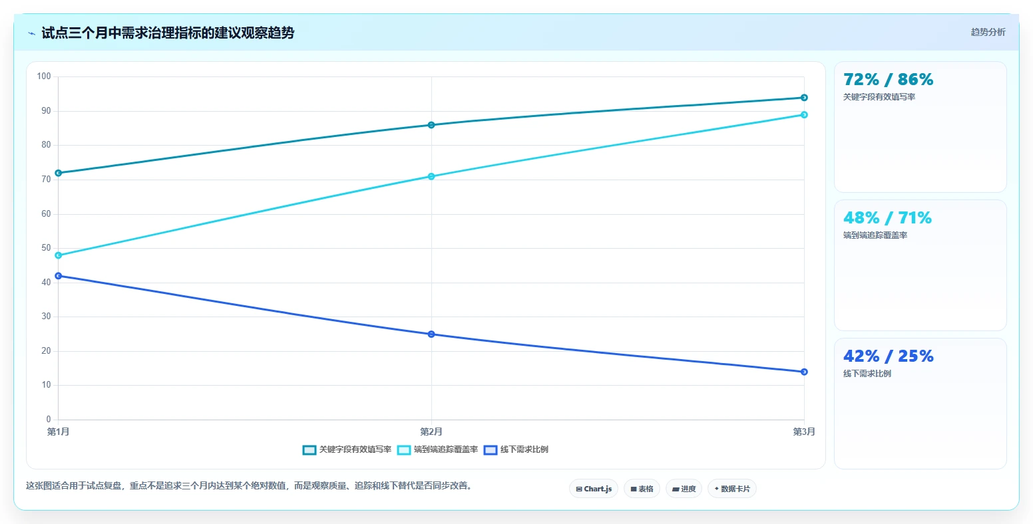Click the 42% / 25% stat card value
This screenshot has height=524, width=1033.
click(888, 356)
